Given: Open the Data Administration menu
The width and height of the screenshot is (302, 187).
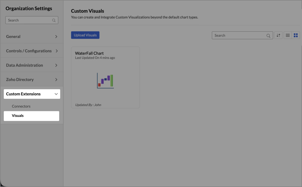Looking at the screenshot, I should (25, 65).
